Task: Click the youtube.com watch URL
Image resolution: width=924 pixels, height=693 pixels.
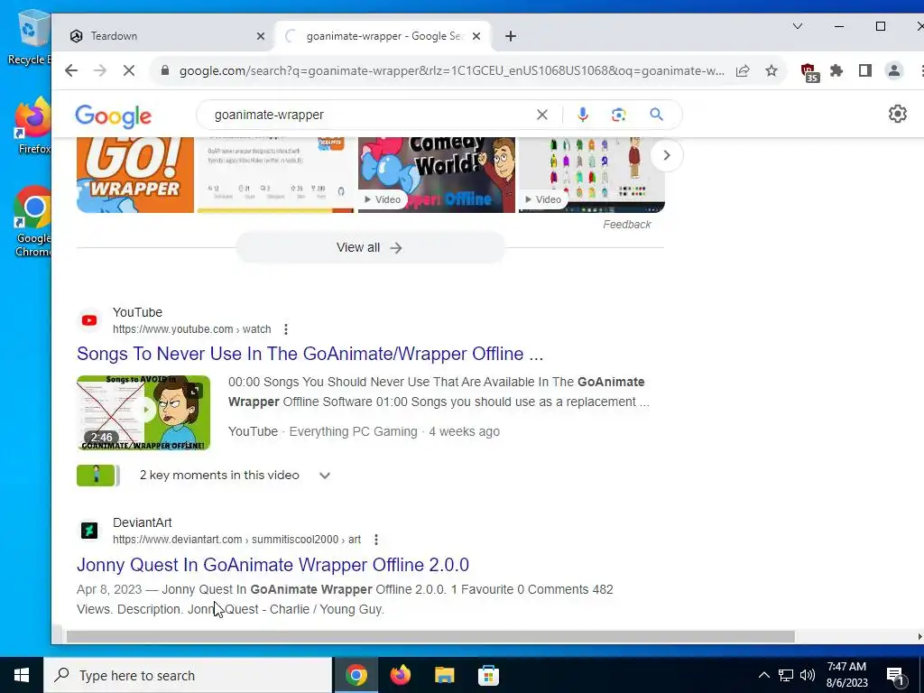Action: pyautogui.click(x=192, y=329)
